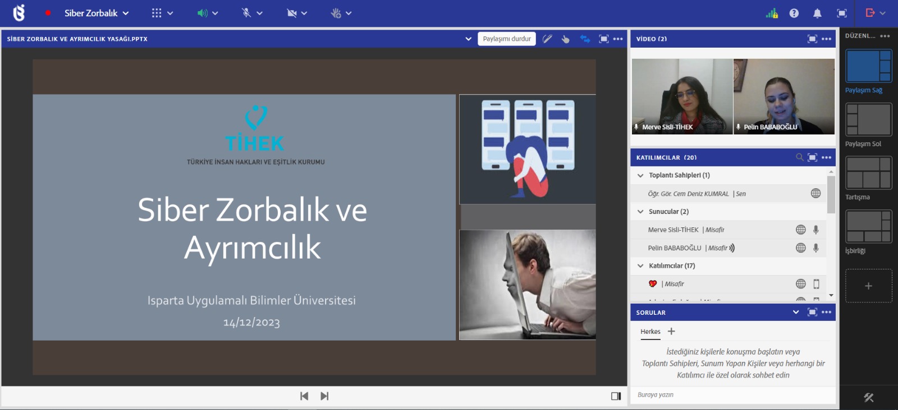Expand the exit meeting dropdown arrow
898x410 pixels.
coord(883,13)
